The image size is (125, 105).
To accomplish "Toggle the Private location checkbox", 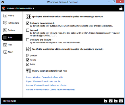I will pyautogui.click(x=28, y=60).
